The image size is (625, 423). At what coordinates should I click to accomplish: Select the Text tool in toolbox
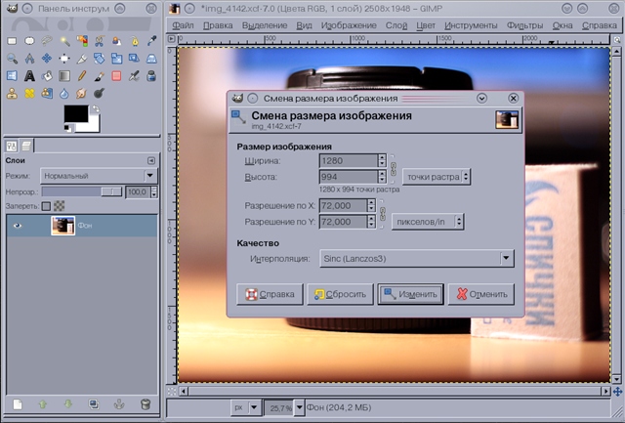(x=28, y=75)
